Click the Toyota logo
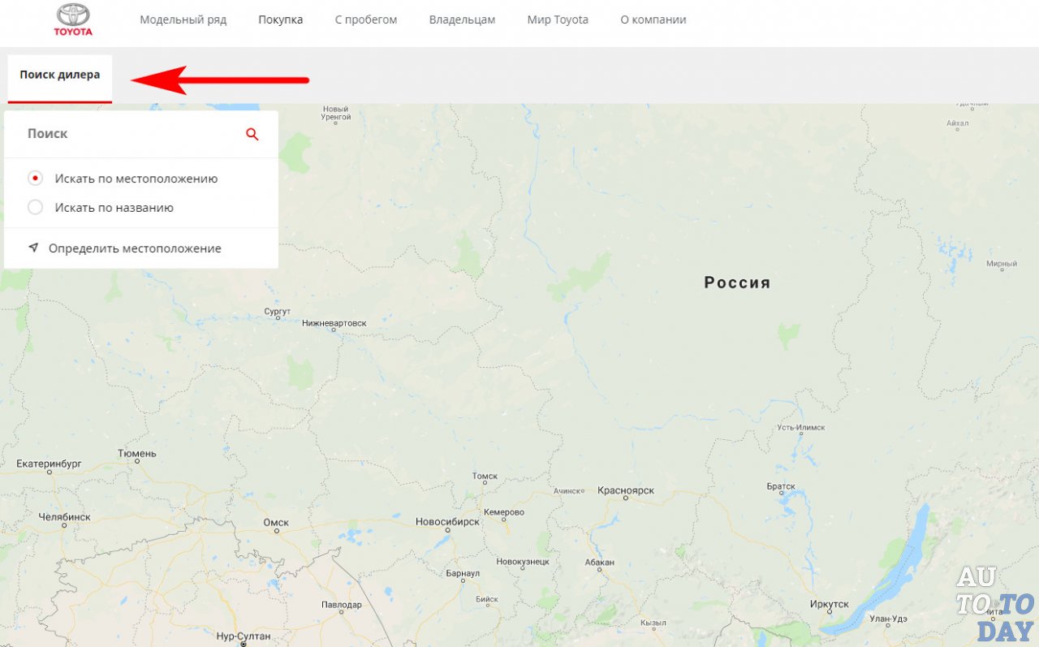 point(73,19)
